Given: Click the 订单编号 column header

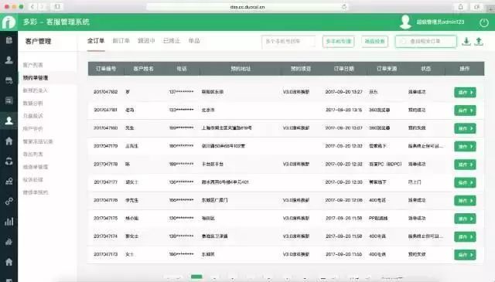Looking at the screenshot, I should (106, 69).
